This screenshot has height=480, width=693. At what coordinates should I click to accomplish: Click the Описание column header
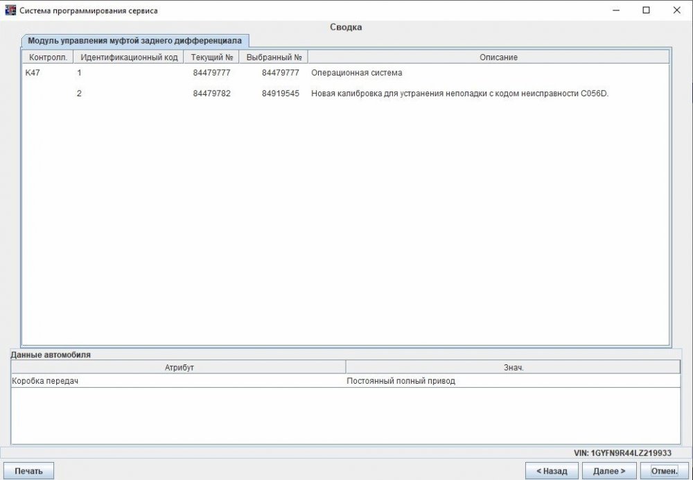[x=489, y=57]
